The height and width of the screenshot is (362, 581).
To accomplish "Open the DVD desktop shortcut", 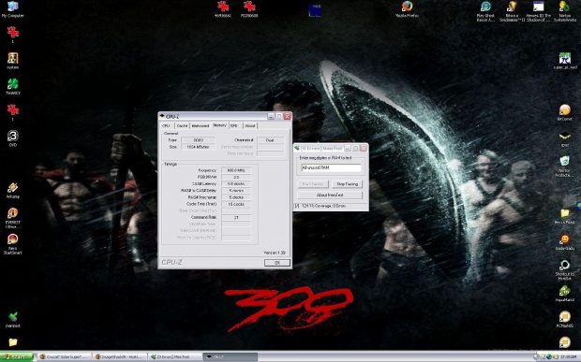I will [x=12, y=138].
